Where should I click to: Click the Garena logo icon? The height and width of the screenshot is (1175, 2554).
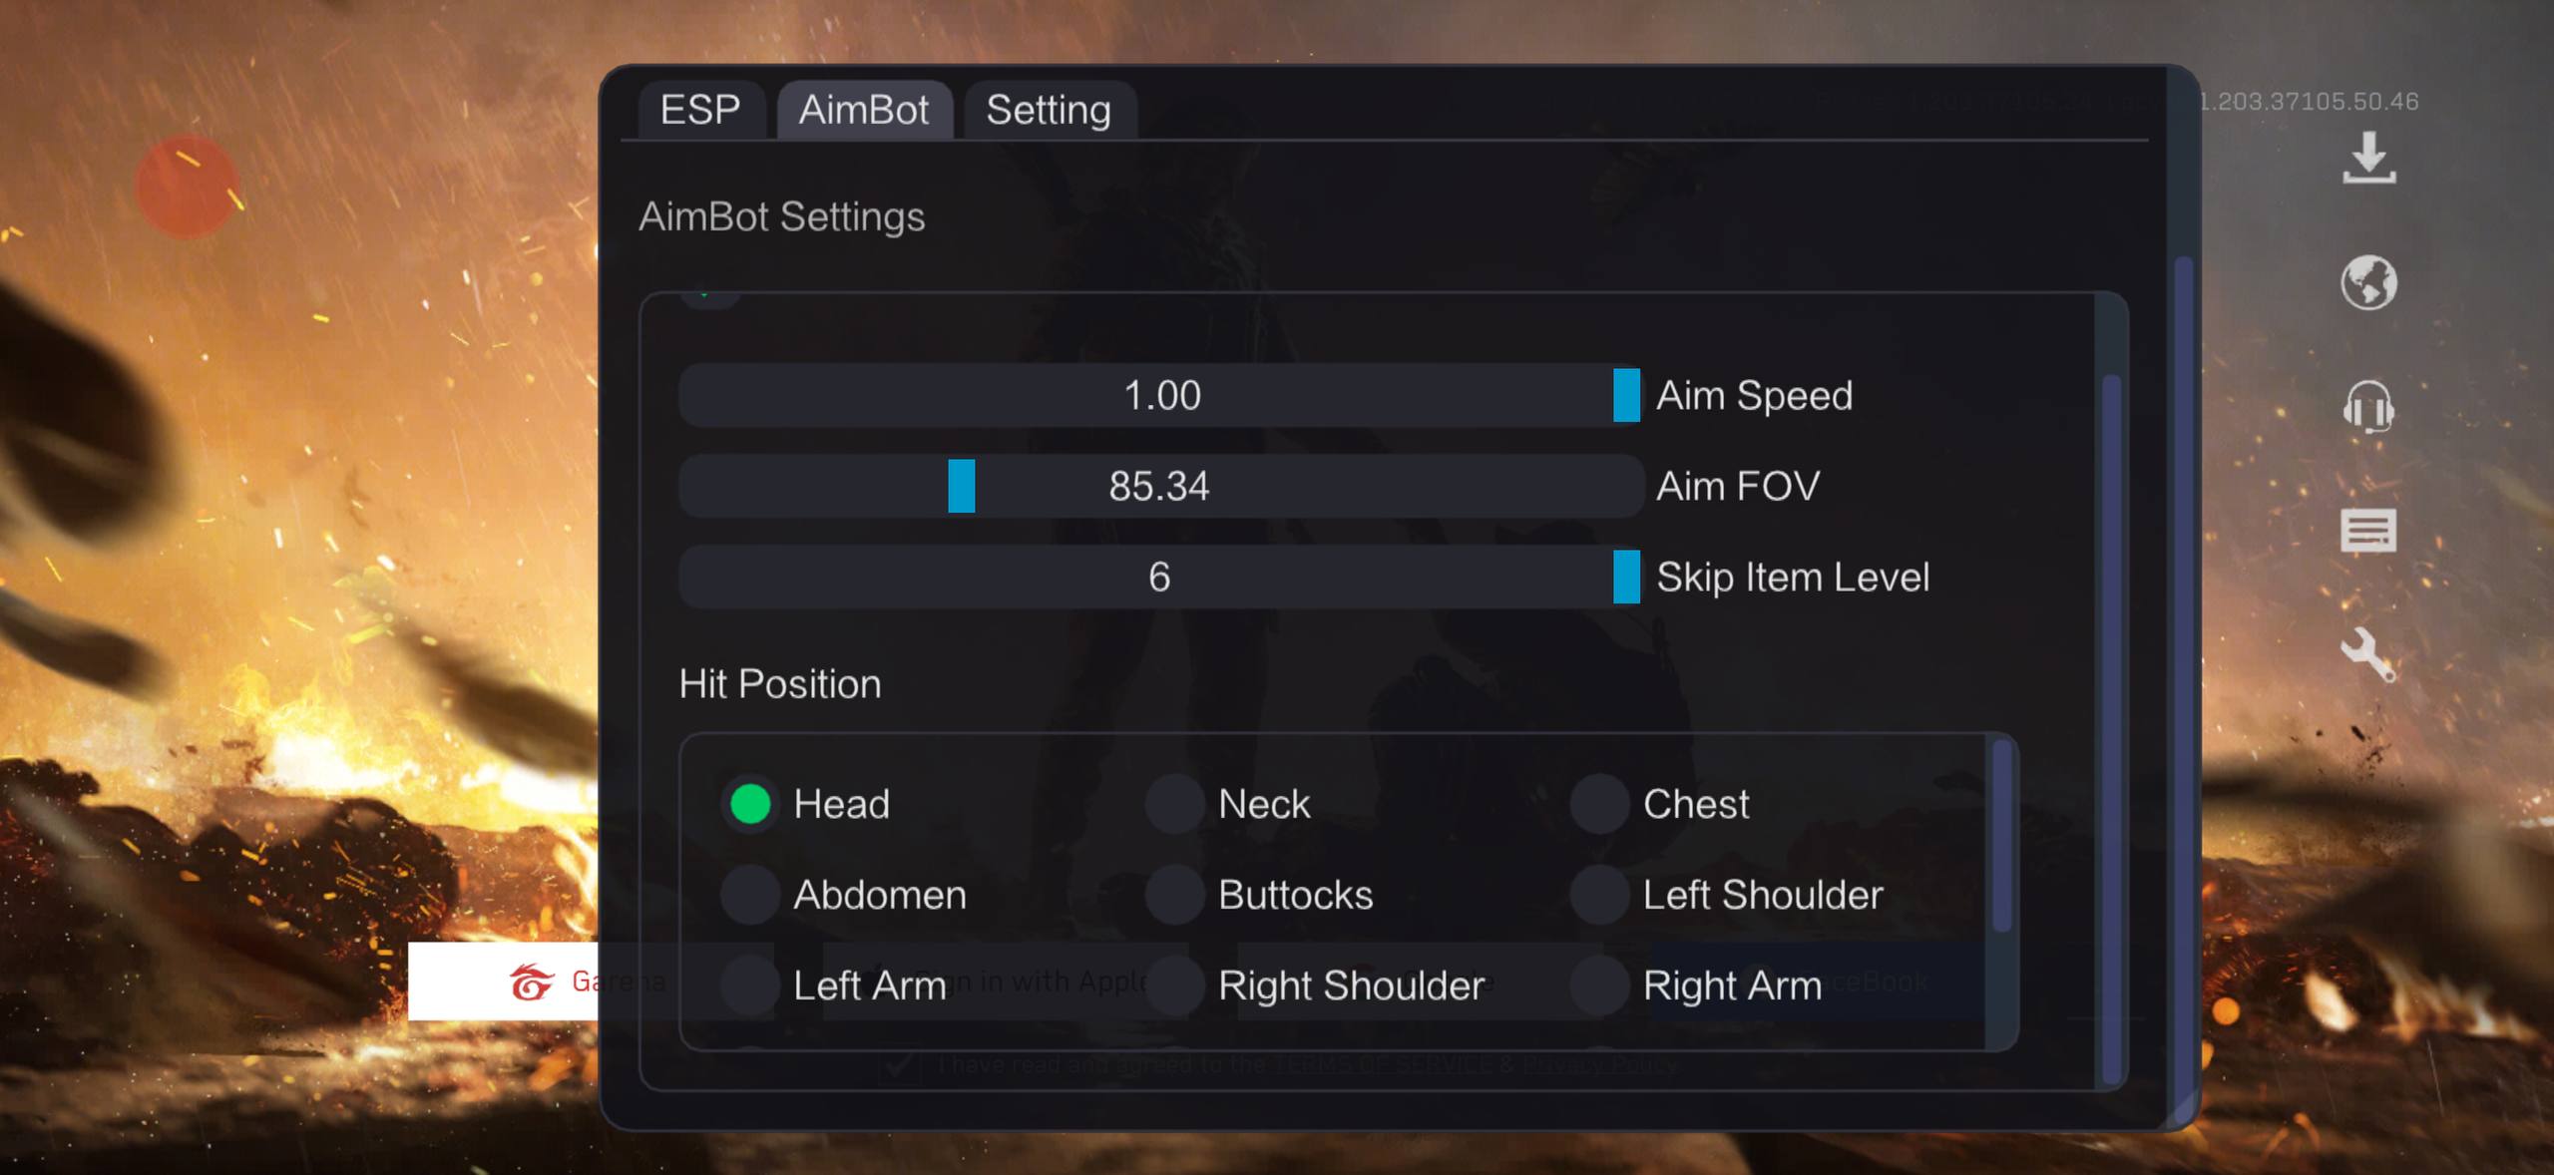coord(532,981)
